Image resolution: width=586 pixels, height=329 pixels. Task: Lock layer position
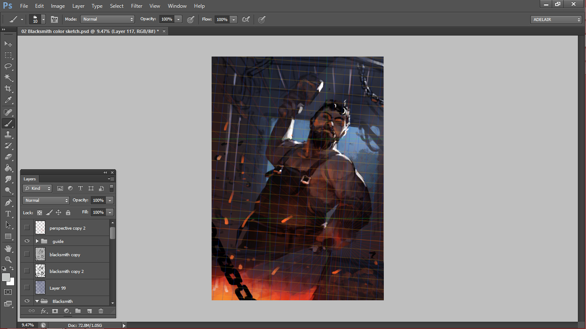pos(58,212)
